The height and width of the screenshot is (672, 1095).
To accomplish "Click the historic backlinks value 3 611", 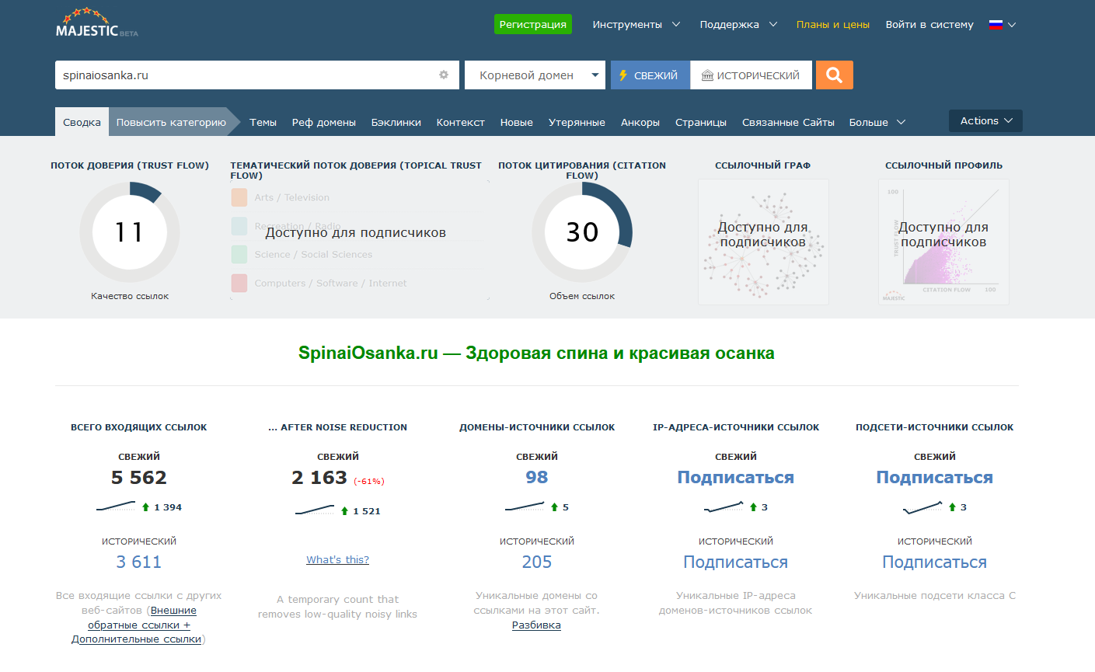I will pos(139,562).
